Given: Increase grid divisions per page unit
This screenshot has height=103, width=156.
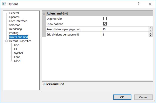Looking at the screenshot, I should [150, 33].
